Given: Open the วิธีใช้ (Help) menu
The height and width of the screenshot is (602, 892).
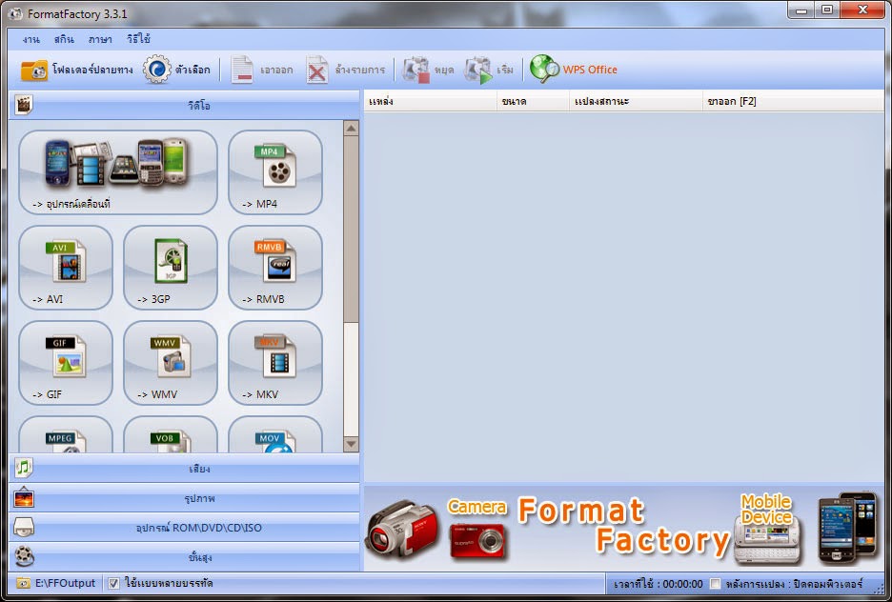Looking at the screenshot, I should pos(138,39).
